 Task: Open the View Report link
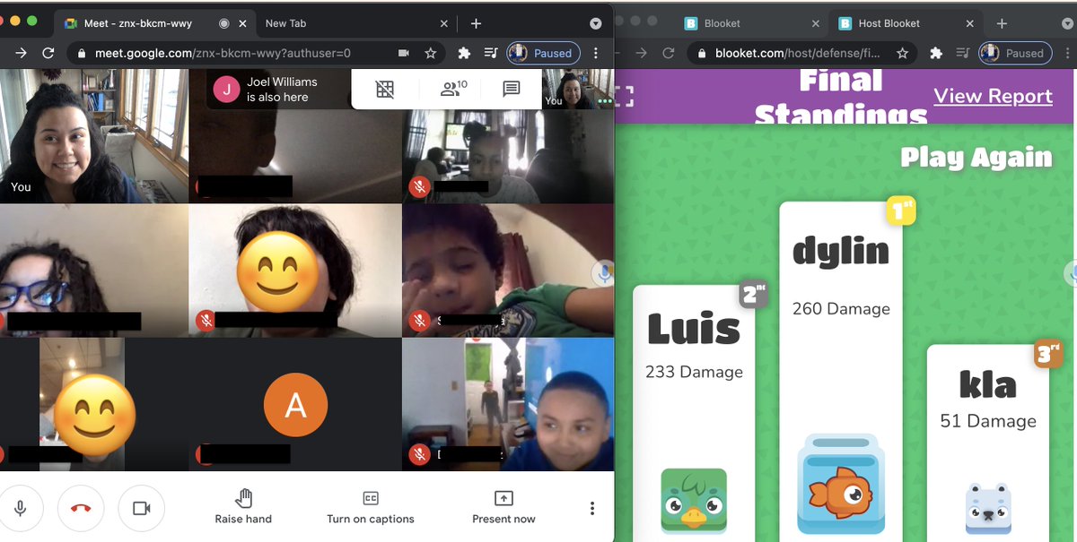(x=993, y=96)
